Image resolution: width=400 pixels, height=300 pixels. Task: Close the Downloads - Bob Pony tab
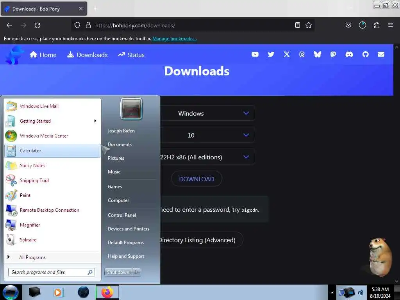point(81,9)
